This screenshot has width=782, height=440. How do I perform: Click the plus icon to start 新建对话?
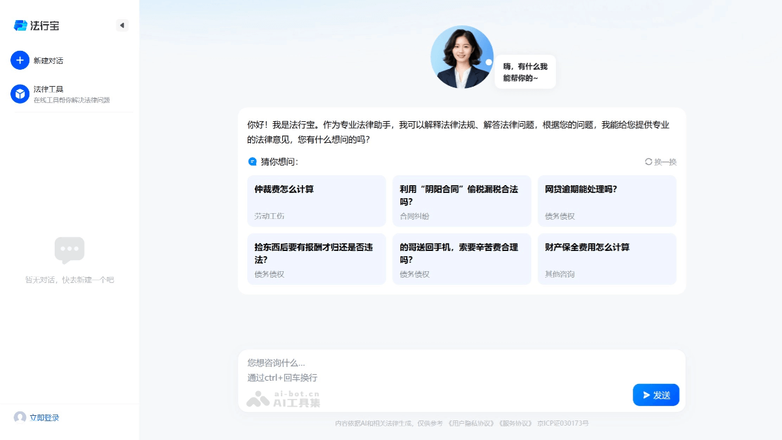[20, 60]
